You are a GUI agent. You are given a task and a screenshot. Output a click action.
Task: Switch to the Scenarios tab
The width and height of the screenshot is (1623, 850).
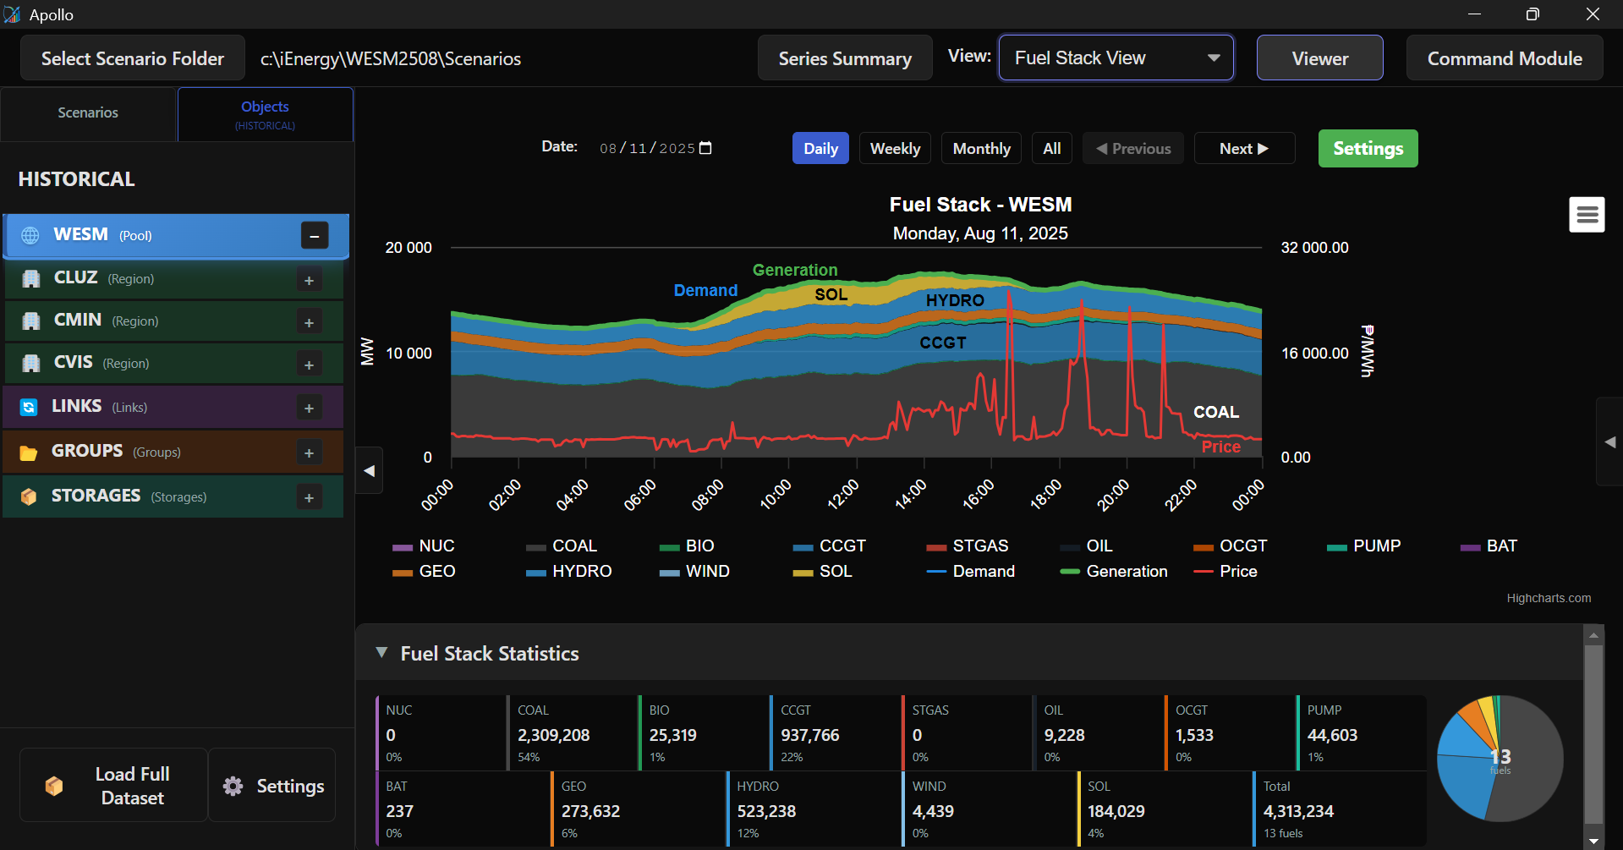pos(88,113)
